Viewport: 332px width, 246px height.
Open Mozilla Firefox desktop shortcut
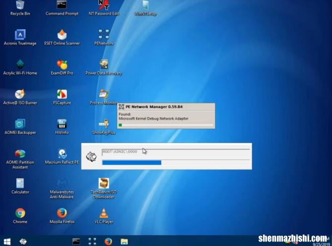[62, 216]
